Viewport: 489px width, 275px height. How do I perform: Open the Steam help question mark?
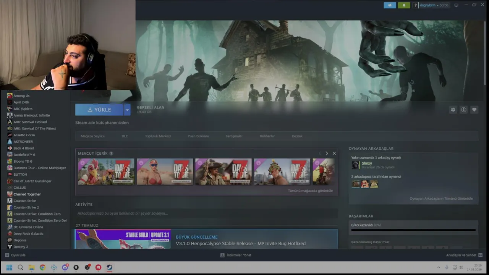[416, 5]
